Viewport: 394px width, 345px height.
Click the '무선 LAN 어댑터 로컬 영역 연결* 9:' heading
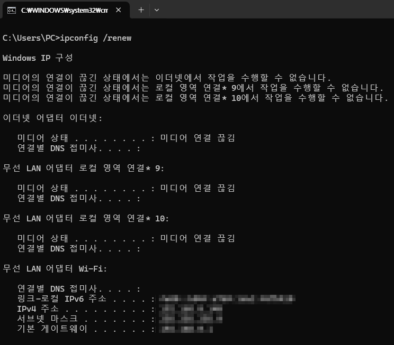click(x=84, y=168)
